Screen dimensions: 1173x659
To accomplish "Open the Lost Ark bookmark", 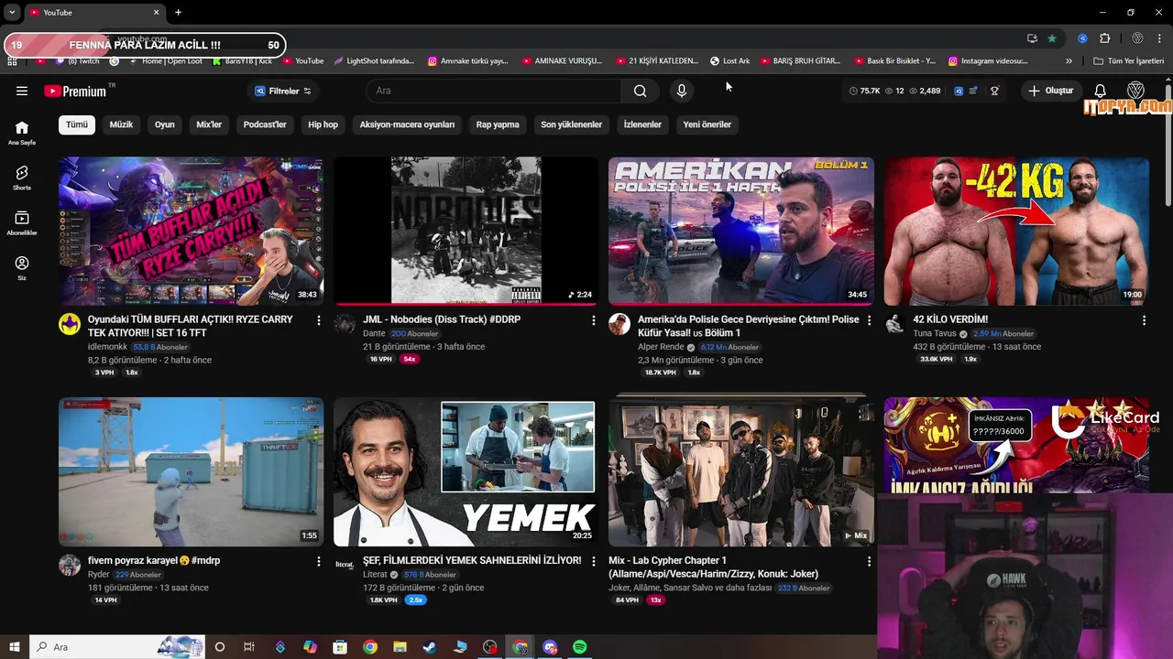I will click(x=729, y=61).
